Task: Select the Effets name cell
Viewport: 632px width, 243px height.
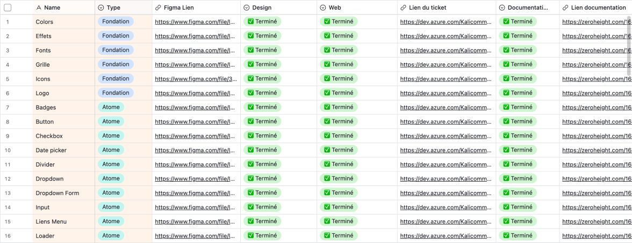Action: [63, 36]
